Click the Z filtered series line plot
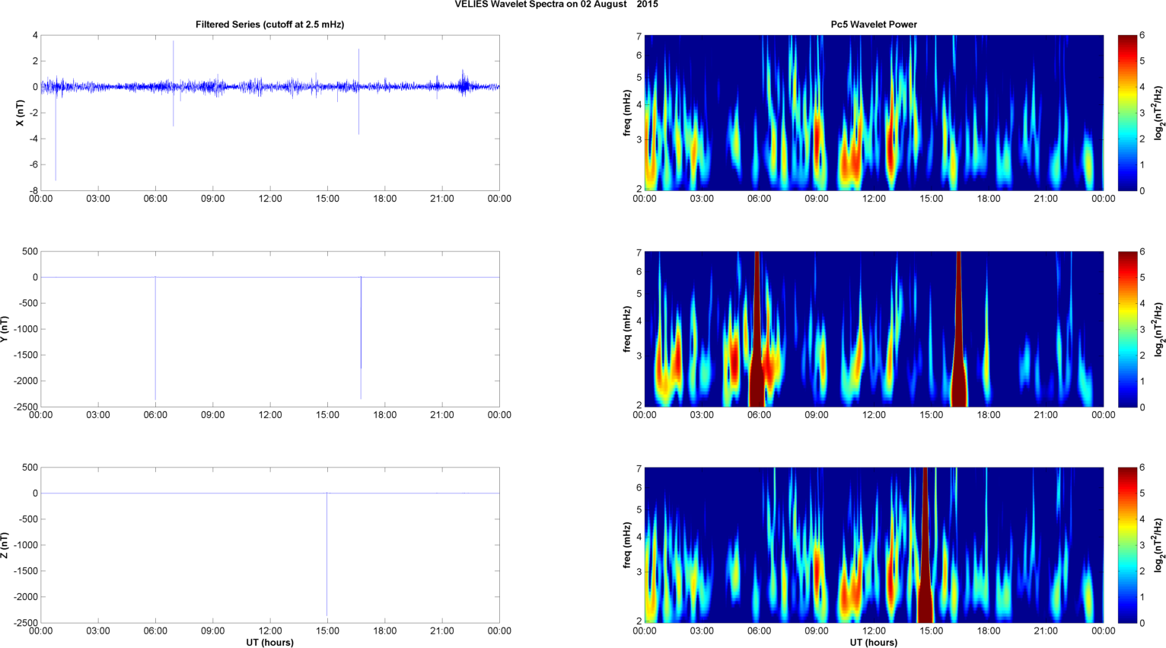1166x648 pixels. pos(270,545)
